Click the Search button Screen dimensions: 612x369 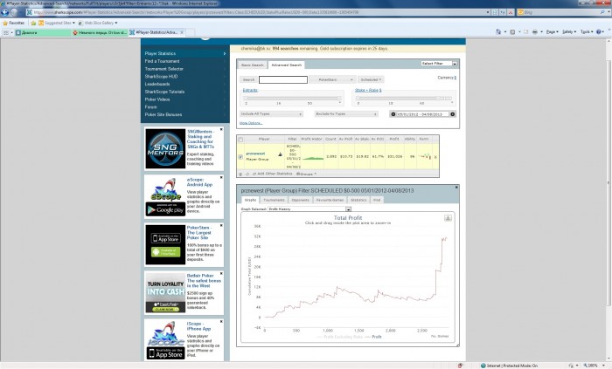pos(248,79)
